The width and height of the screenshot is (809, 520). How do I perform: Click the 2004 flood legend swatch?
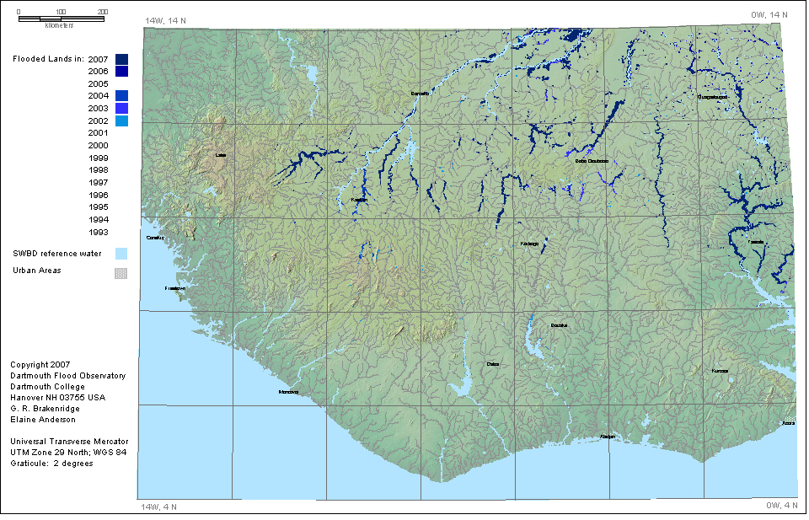pyautogui.click(x=121, y=96)
